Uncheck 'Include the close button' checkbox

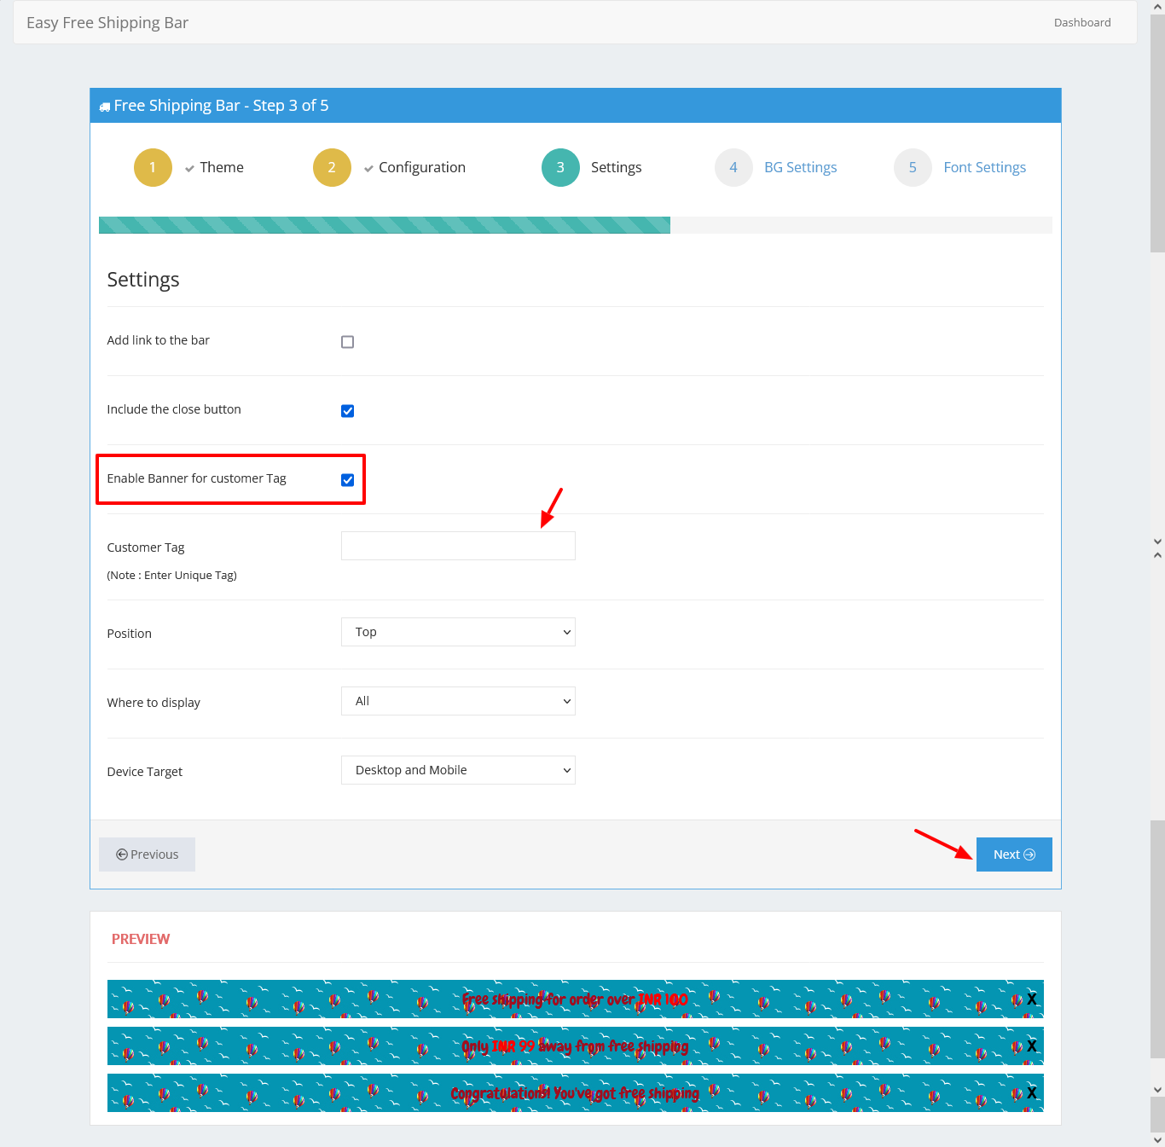pos(347,411)
